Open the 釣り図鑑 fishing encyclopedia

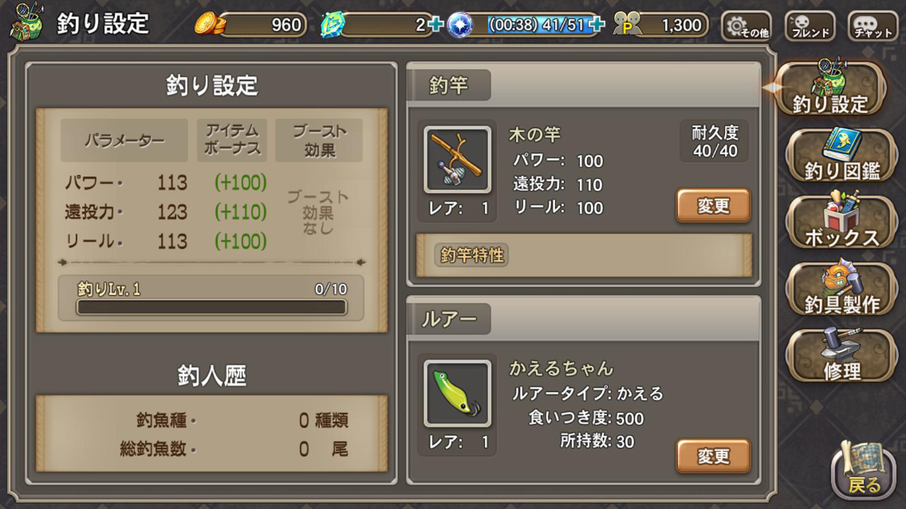842,155
